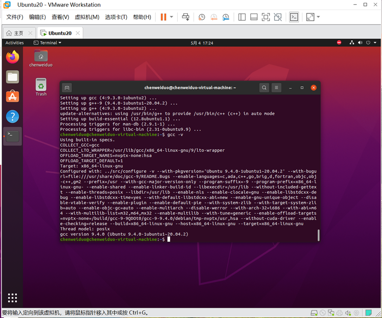Open Ubuntu Software from the dock
Viewport: 382px width, 318px height.
coord(13,96)
